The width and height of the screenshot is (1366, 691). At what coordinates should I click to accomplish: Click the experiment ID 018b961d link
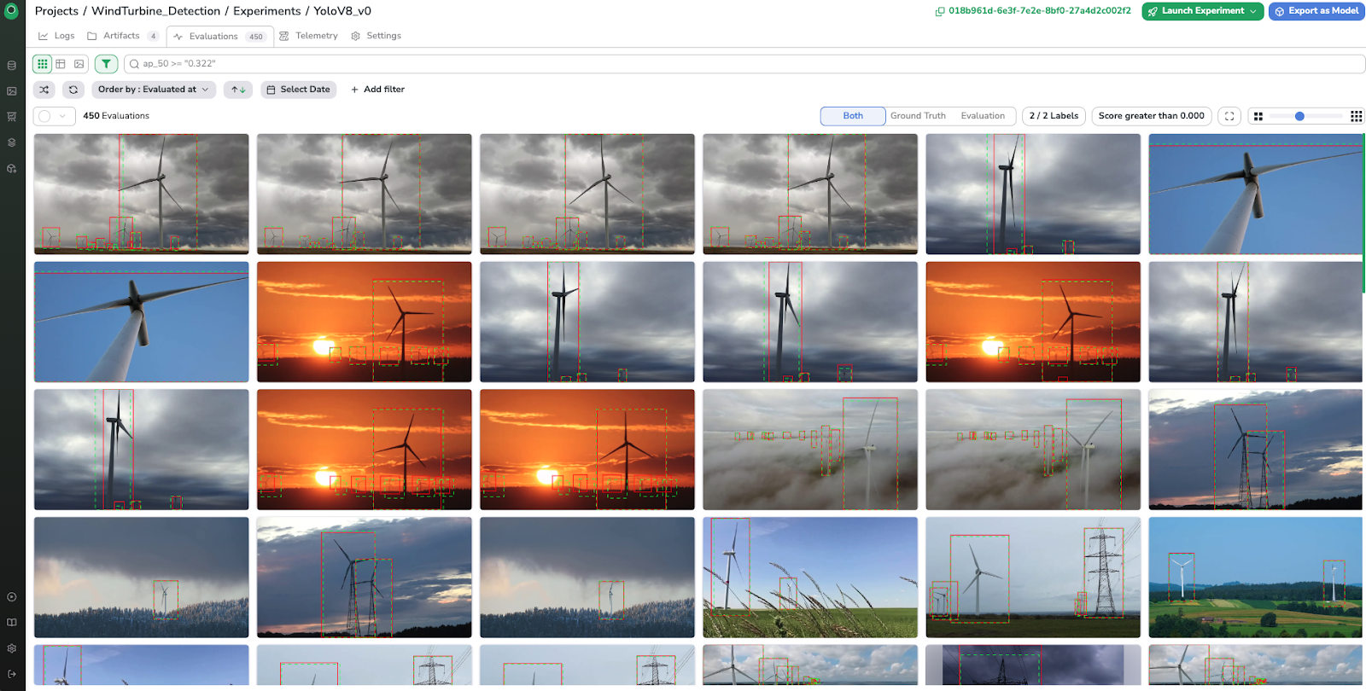pos(1039,11)
